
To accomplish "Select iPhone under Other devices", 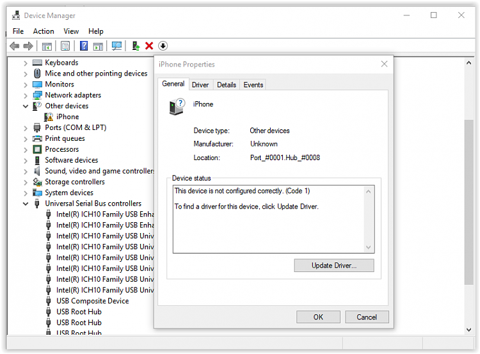I will (68, 117).
